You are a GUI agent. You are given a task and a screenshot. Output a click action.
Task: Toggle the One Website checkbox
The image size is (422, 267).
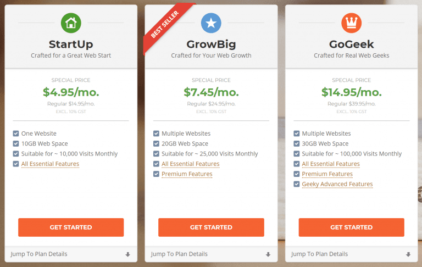[16, 133]
